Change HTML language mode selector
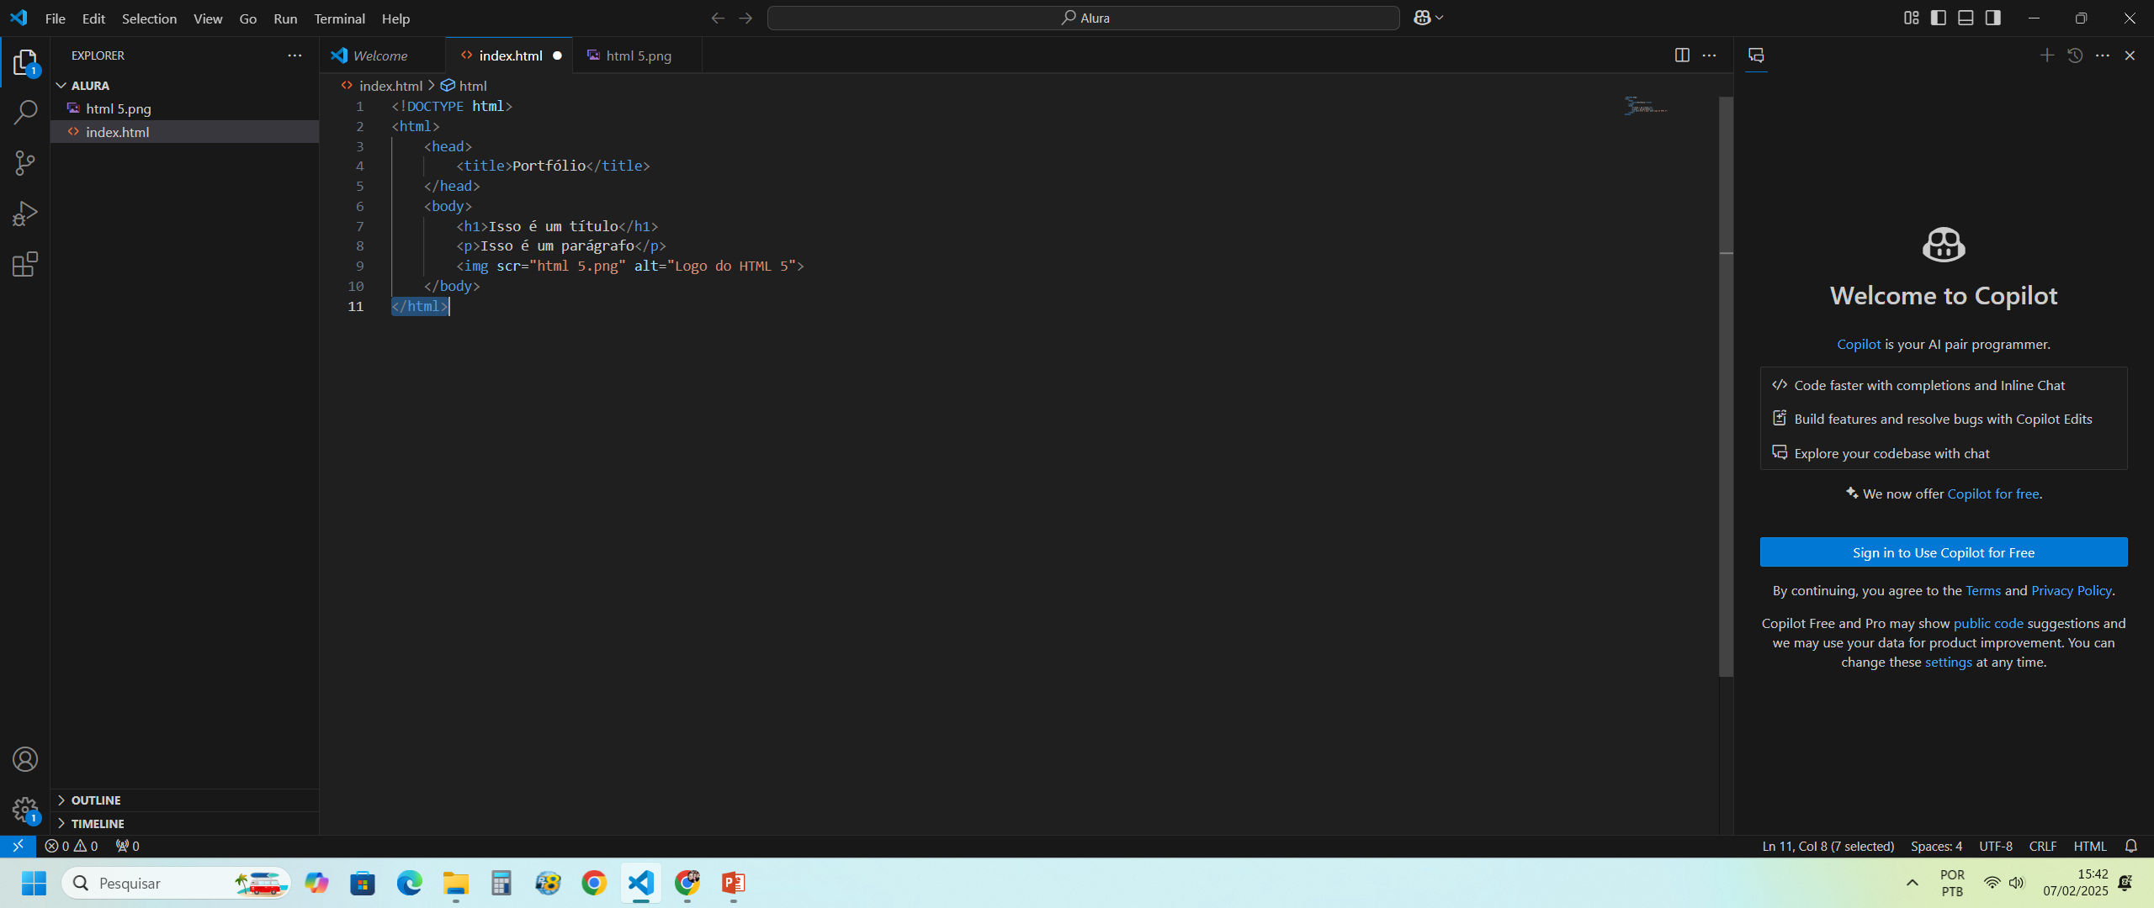The height and width of the screenshot is (908, 2154). point(2090,846)
